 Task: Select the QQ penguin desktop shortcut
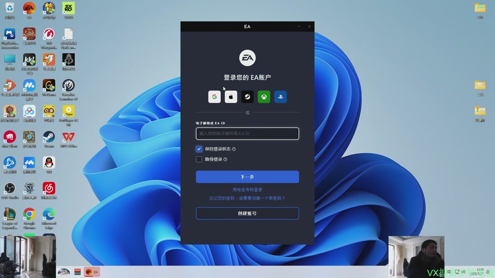(49, 165)
